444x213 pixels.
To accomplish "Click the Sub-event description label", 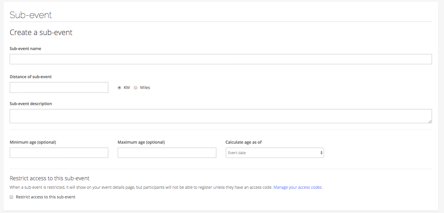I will click(31, 104).
